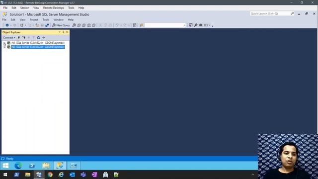Open the Navigate Backward history dropdown arrow
This screenshot has width=318, height=179.
(11, 25)
